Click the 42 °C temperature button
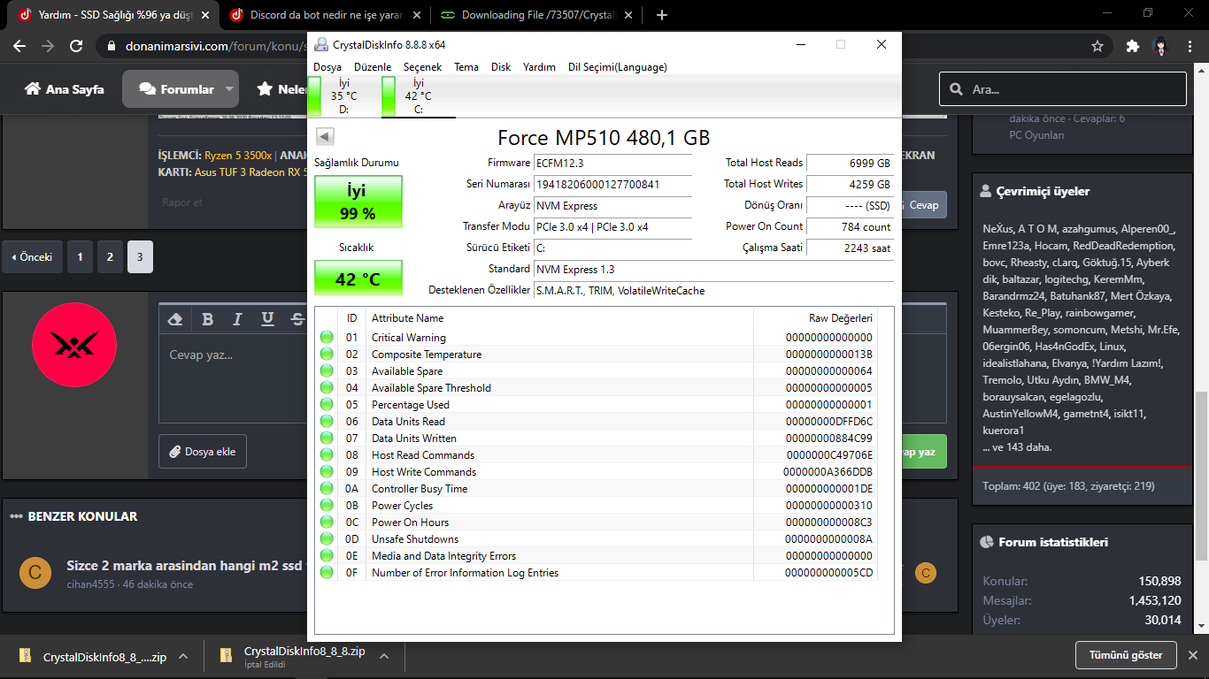This screenshot has width=1209, height=679. point(358,278)
